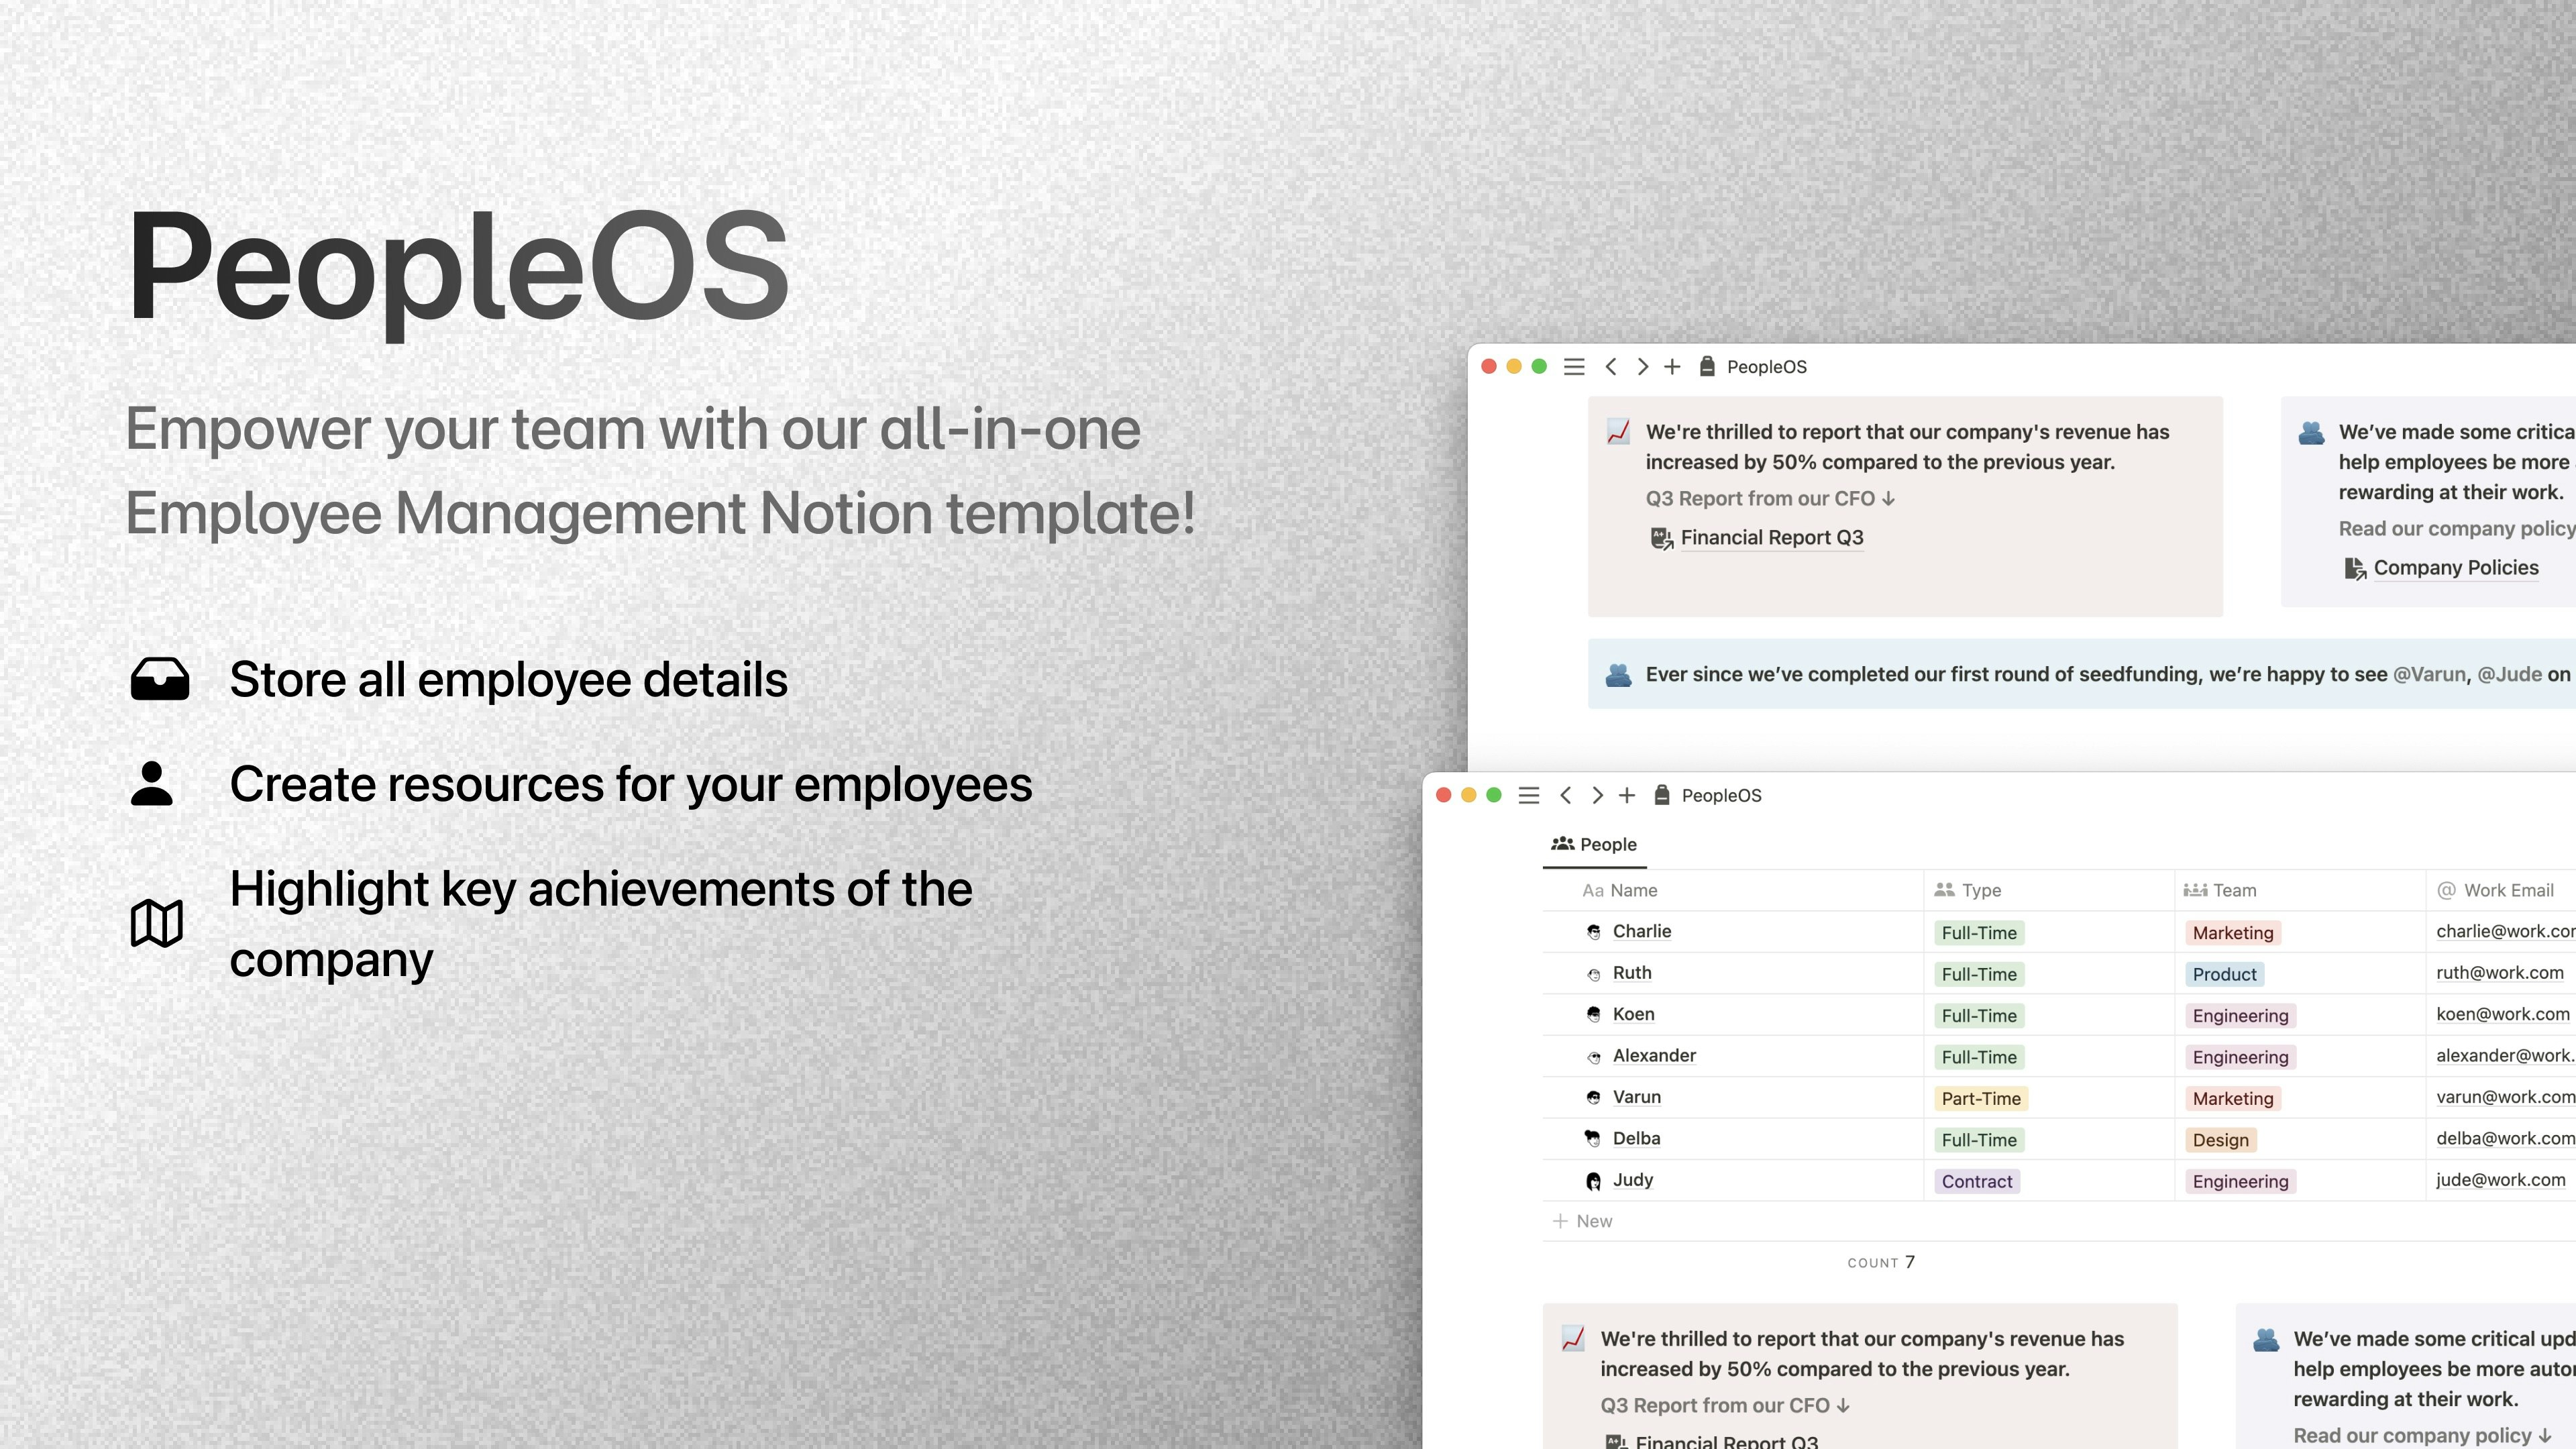This screenshot has height=1449, width=2576.
Task: Click ruth@work.com email cell
Action: pos(2500,973)
